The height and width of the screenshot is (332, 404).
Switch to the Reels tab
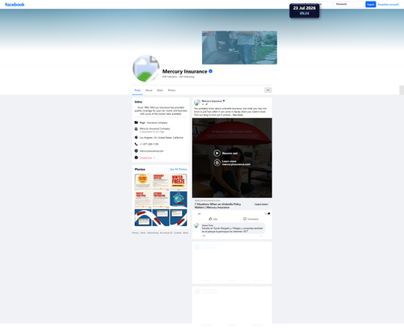160,90
